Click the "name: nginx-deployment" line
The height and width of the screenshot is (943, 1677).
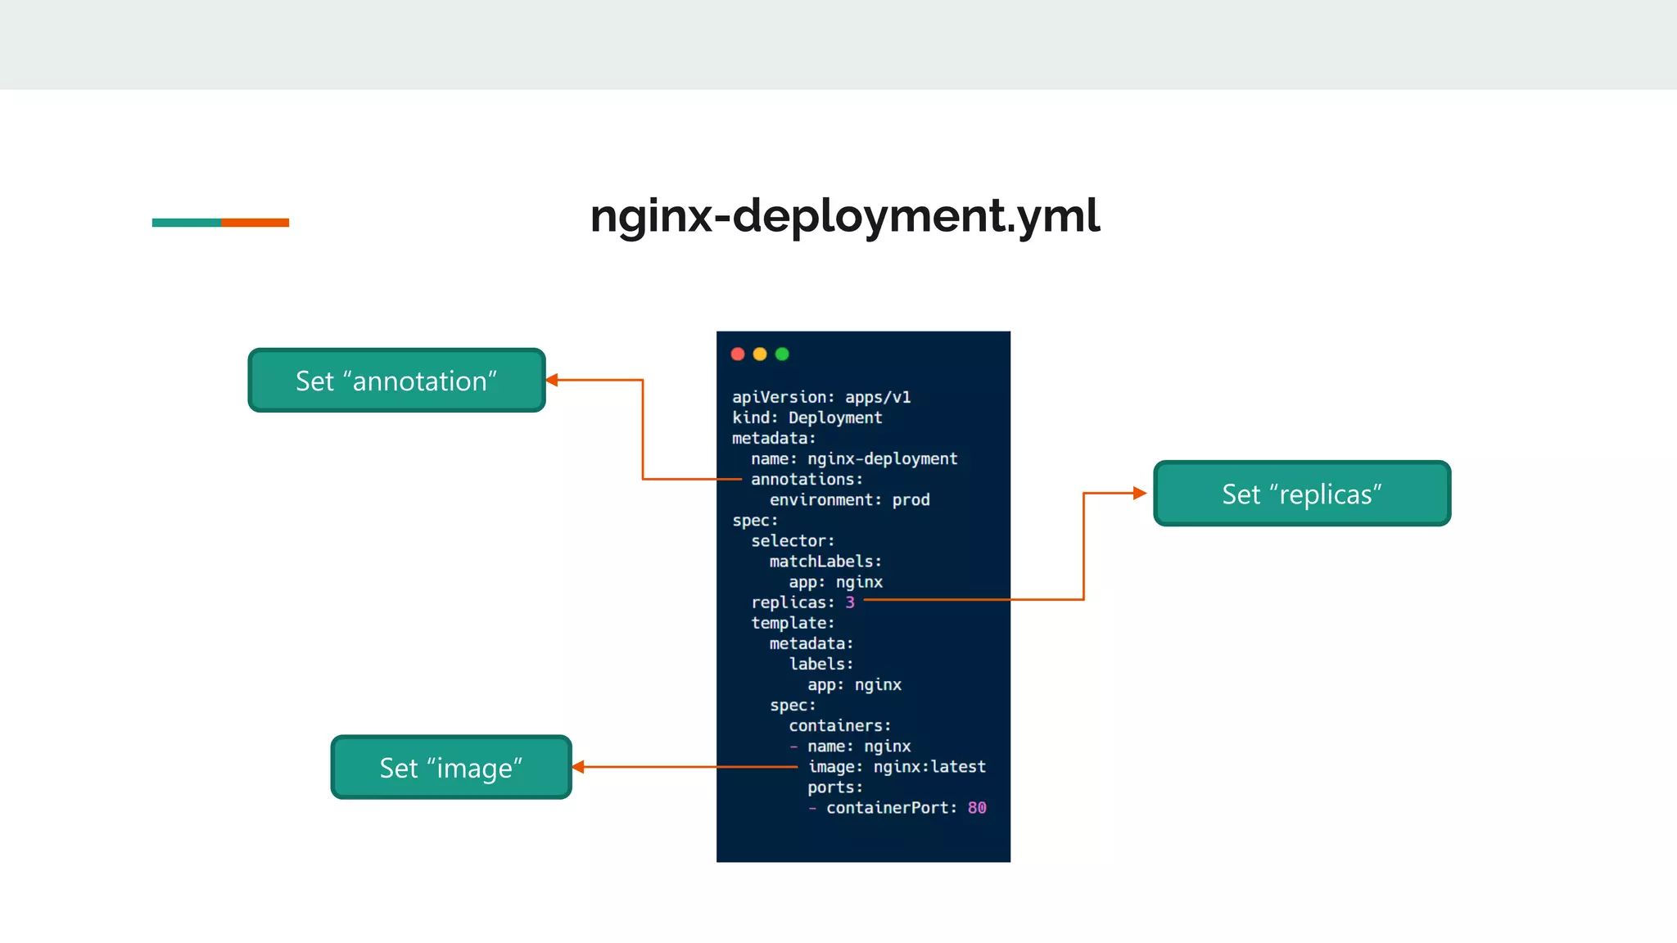[x=854, y=458]
